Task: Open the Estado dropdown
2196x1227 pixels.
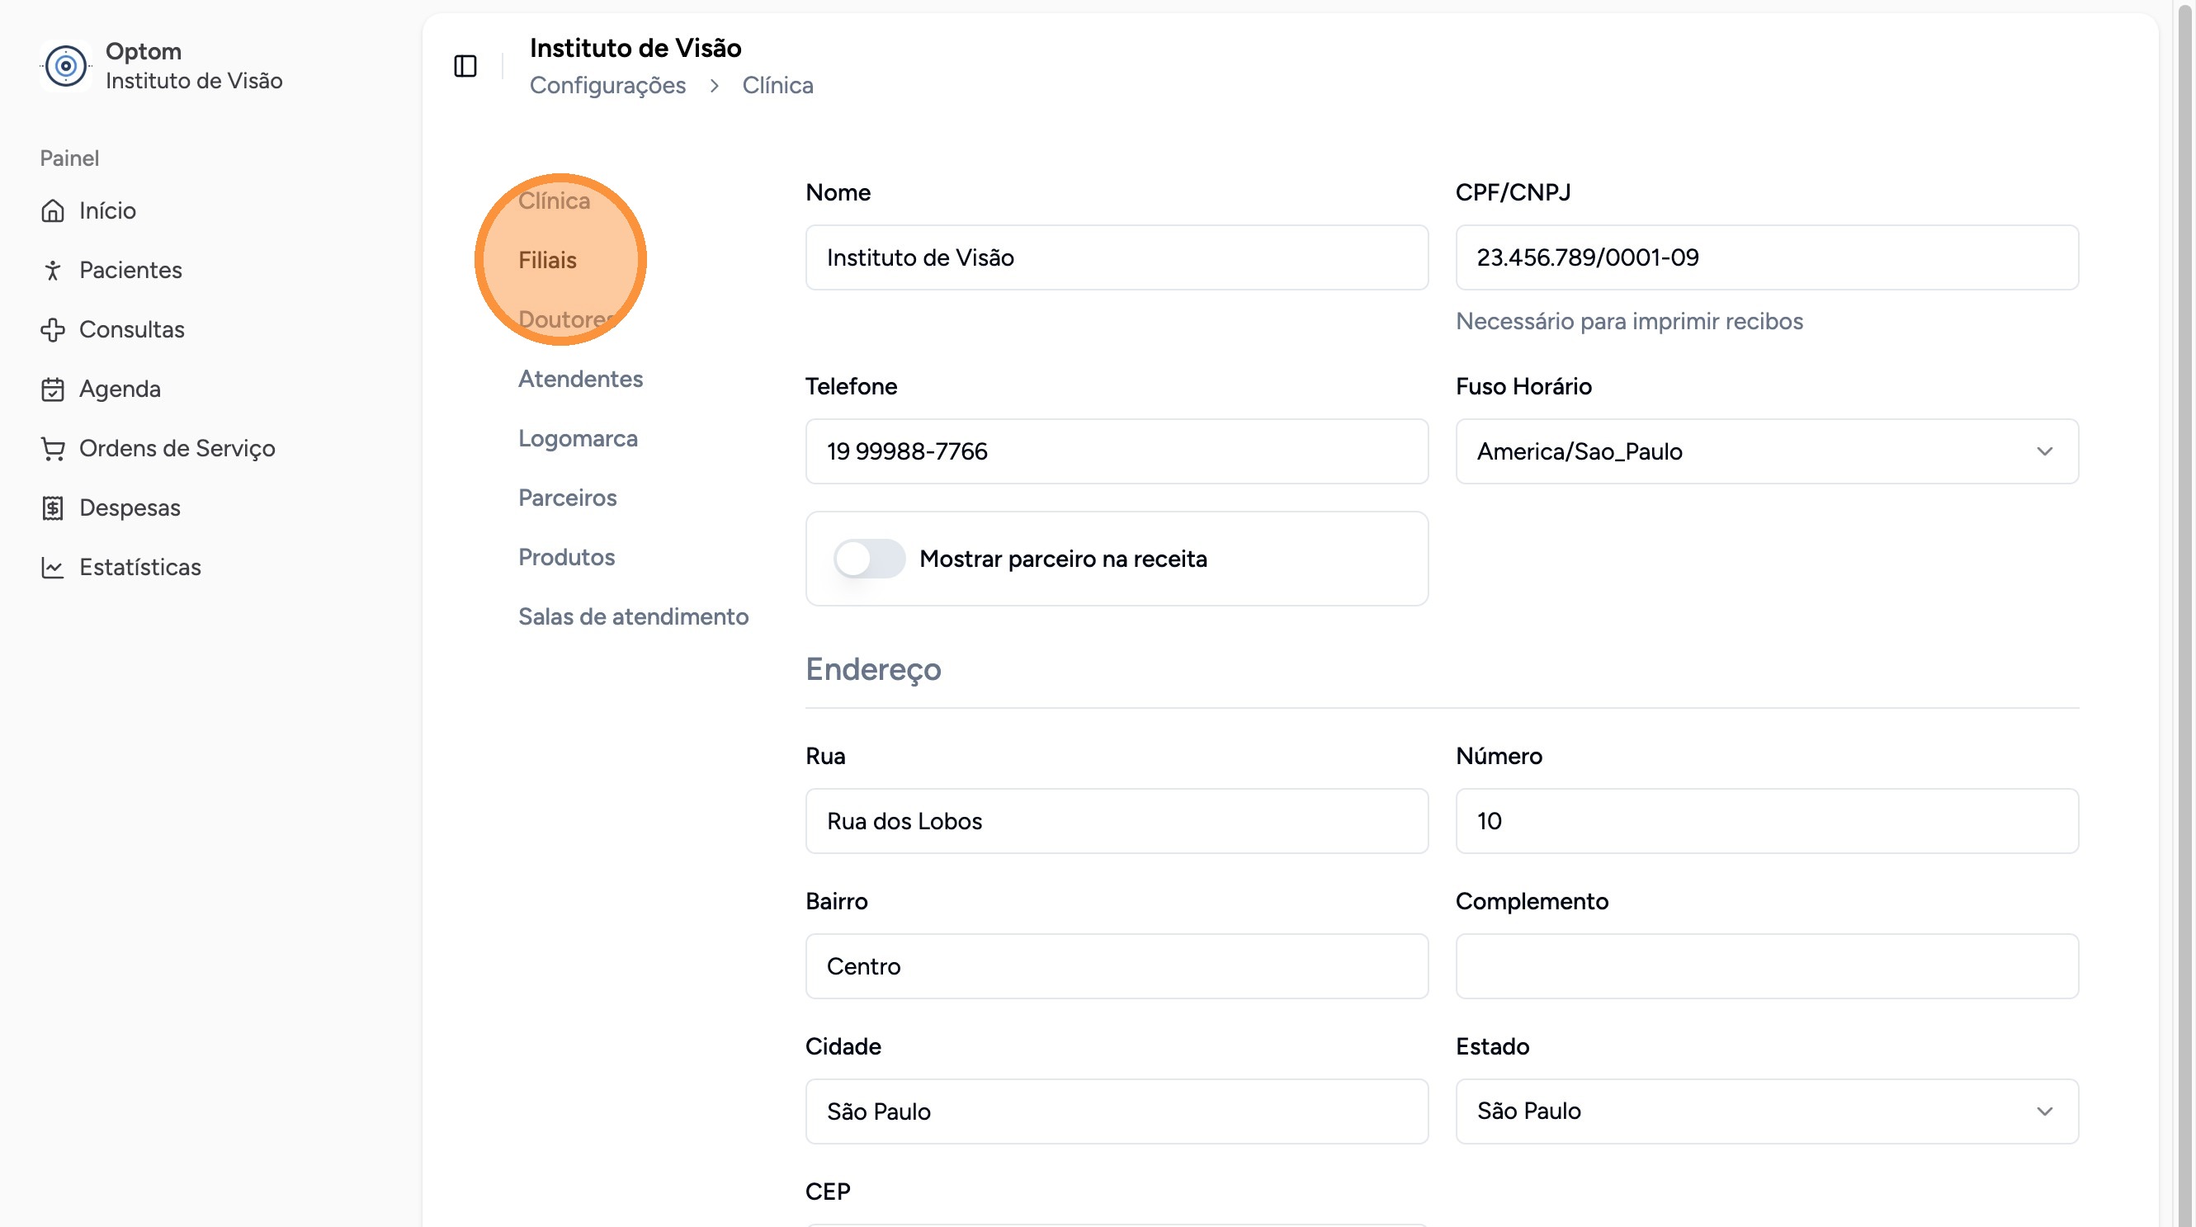Action: click(1766, 1111)
